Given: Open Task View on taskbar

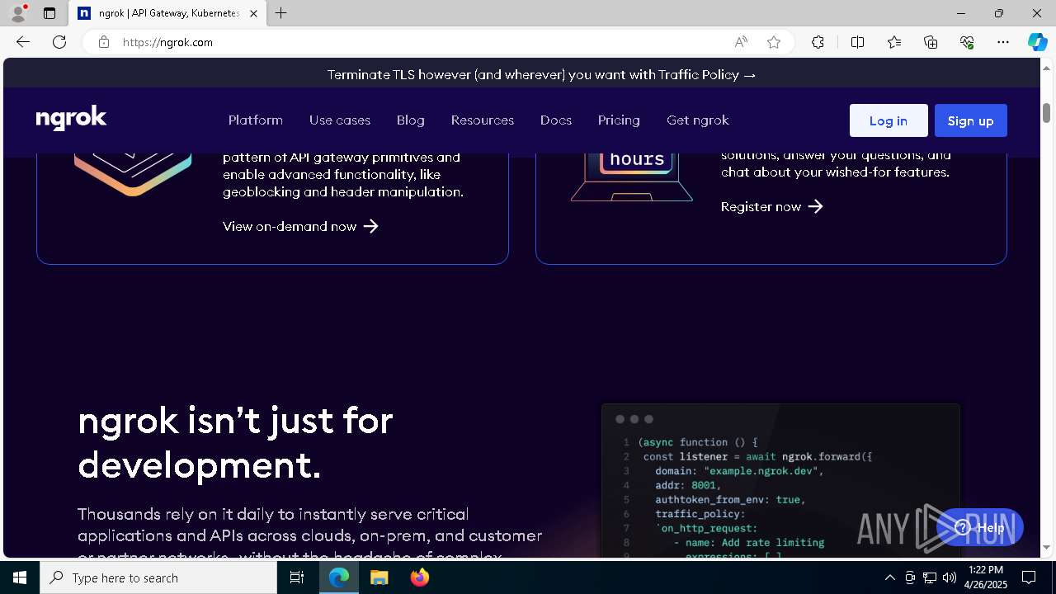Looking at the screenshot, I should pyautogui.click(x=297, y=577).
